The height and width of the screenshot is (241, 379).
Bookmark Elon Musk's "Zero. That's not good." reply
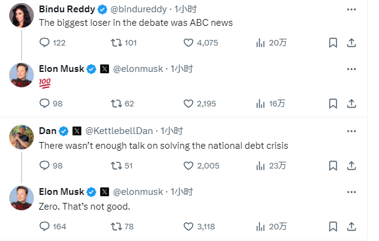coord(333,226)
